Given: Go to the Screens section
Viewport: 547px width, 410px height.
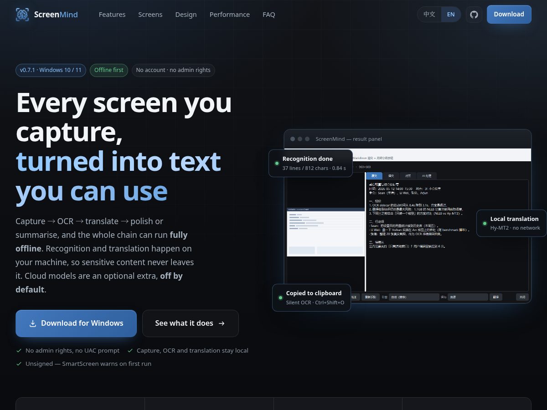Looking at the screenshot, I should pos(150,15).
